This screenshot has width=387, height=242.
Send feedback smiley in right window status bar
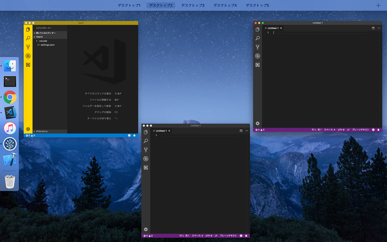[x=373, y=130]
